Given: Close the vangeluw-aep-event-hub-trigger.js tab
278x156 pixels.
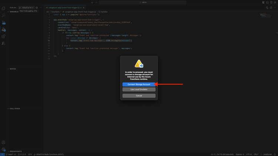Looking at the screenshot, I should (x=83, y=8).
